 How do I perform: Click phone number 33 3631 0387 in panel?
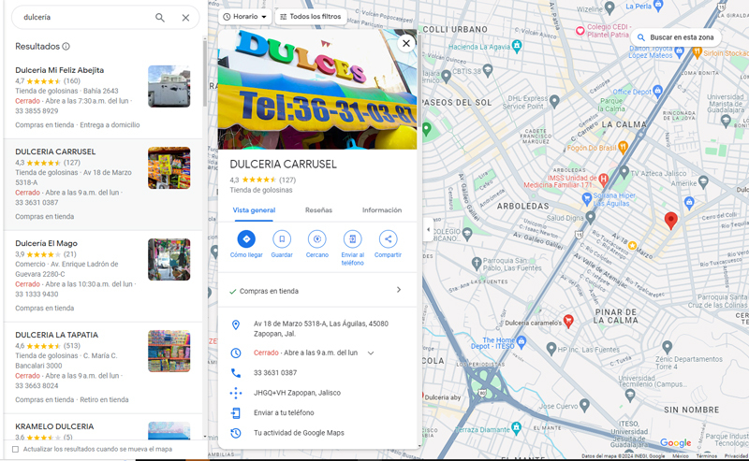click(275, 373)
